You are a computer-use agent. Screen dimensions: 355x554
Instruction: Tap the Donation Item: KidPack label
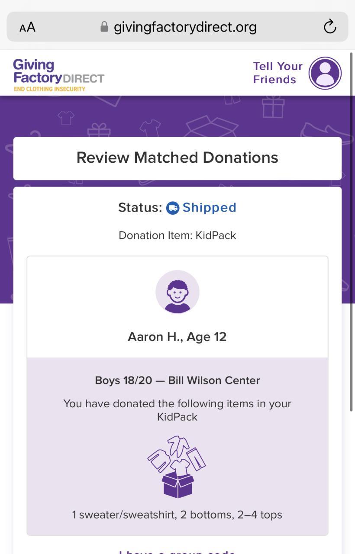pyautogui.click(x=177, y=235)
